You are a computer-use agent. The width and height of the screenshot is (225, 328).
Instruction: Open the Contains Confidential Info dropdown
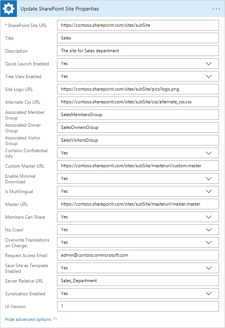point(138,153)
